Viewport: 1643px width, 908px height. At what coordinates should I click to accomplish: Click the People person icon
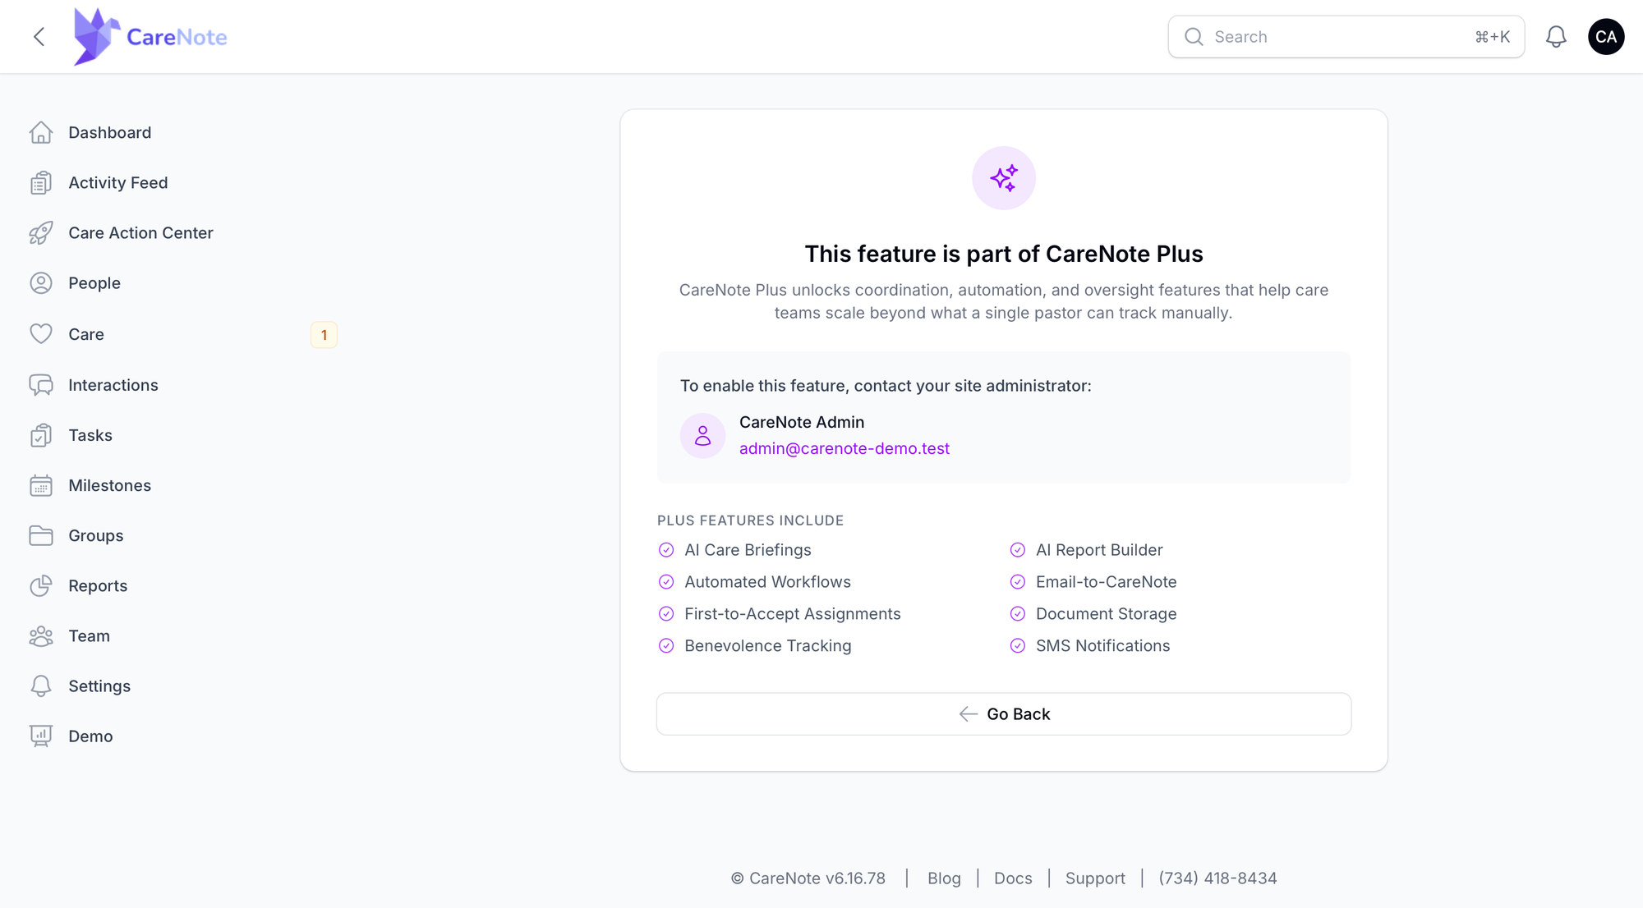click(x=41, y=283)
